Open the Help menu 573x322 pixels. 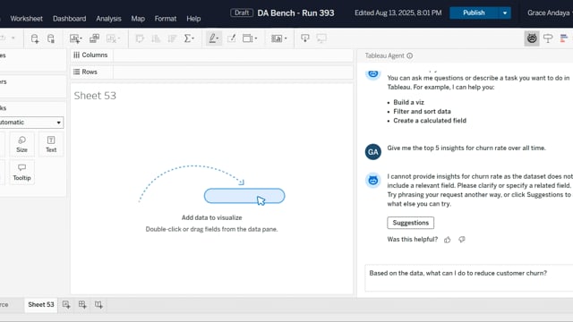click(193, 19)
